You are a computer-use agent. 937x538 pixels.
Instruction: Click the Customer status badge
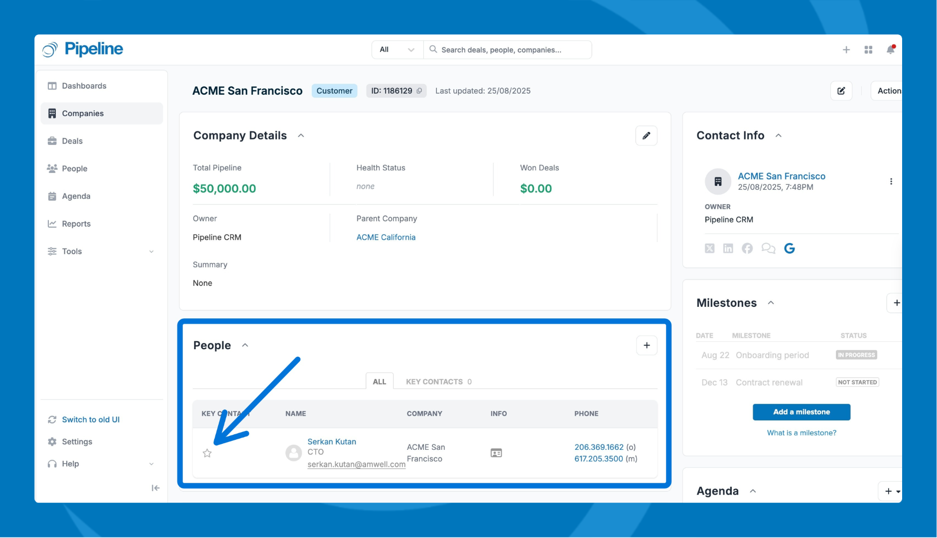334,91
